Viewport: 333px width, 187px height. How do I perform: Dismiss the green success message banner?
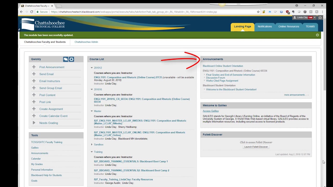click(317, 35)
